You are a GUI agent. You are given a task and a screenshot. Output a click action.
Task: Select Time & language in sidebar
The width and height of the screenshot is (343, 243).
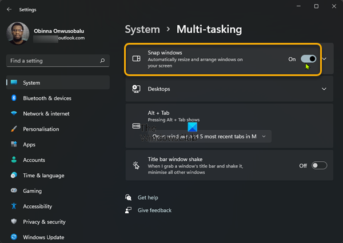tap(43, 176)
